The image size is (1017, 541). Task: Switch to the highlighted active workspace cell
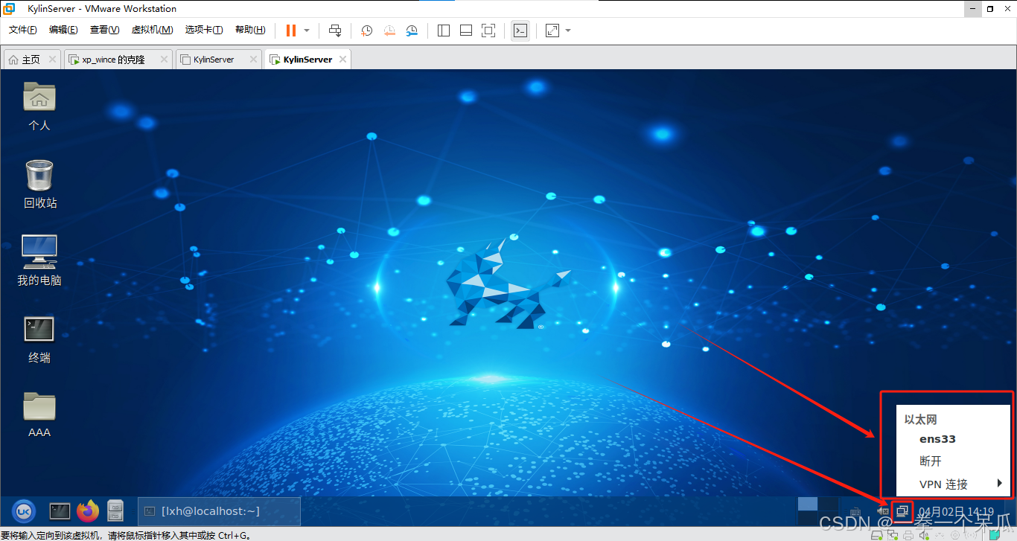[x=808, y=504]
